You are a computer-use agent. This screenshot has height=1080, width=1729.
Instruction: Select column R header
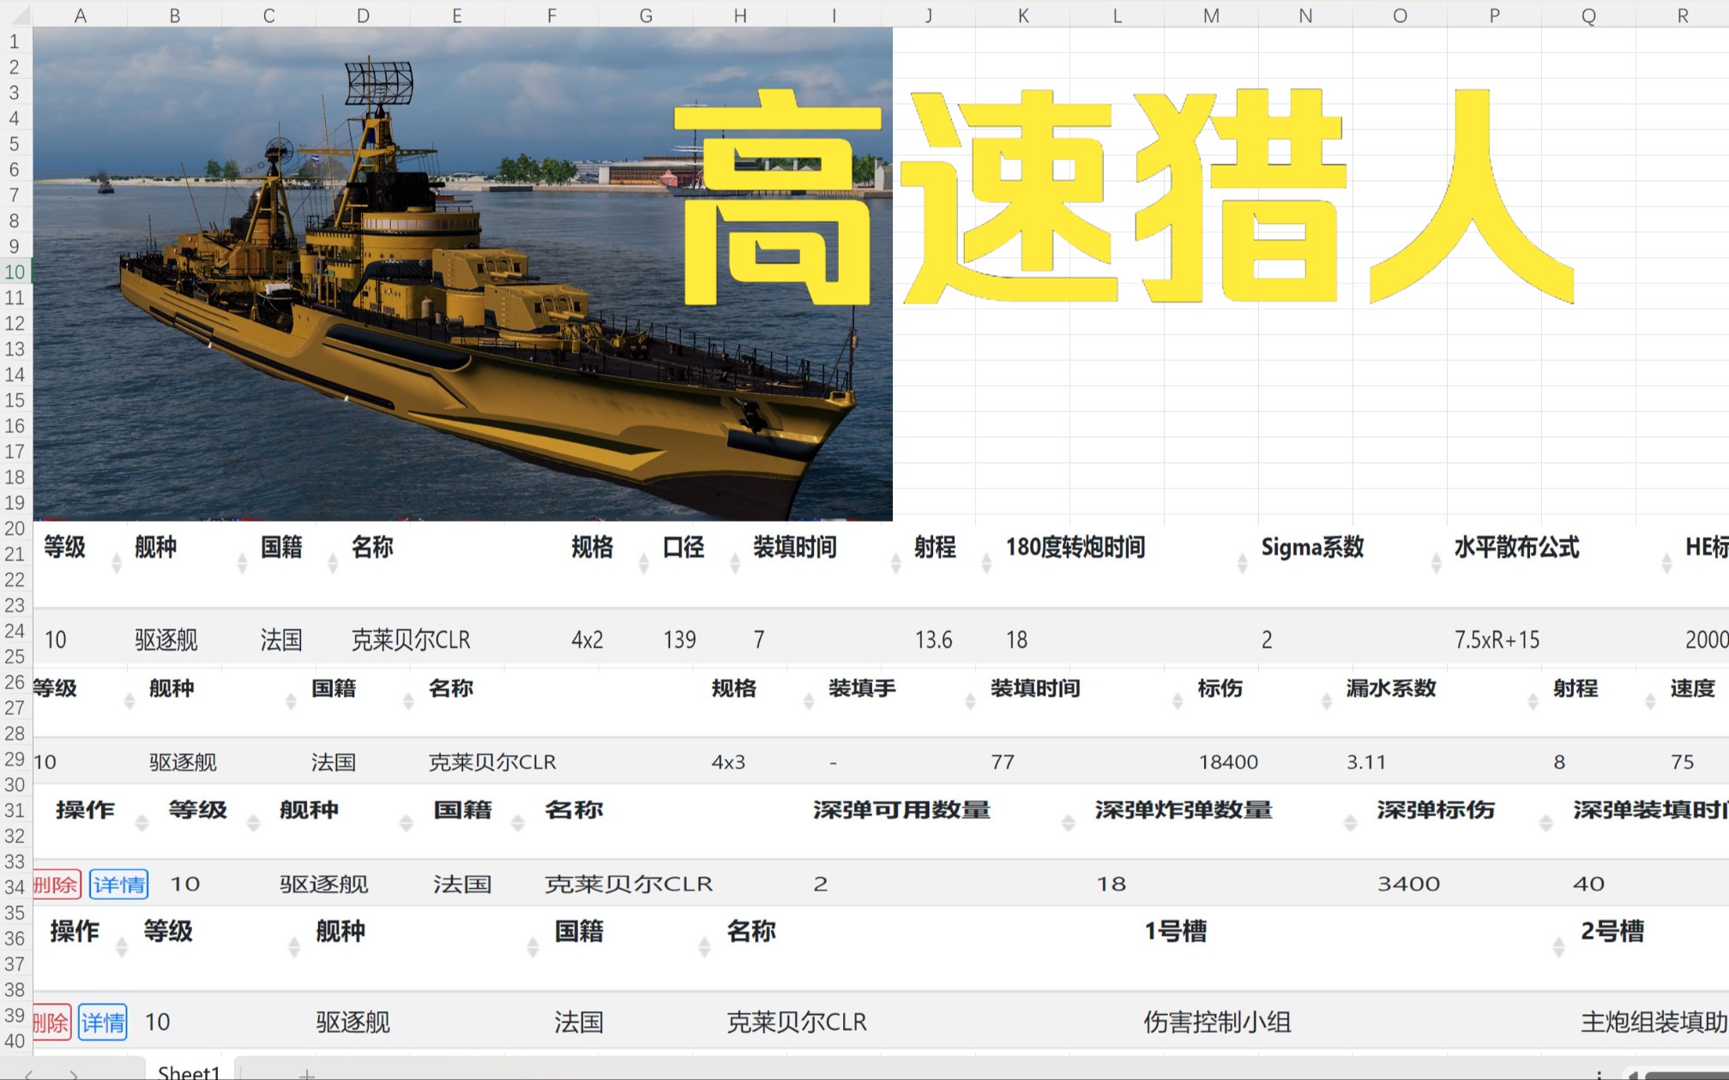click(x=1683, y=15)
